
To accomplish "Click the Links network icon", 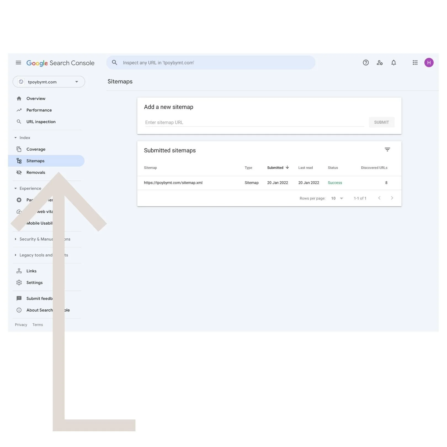I will coord(19,271).
